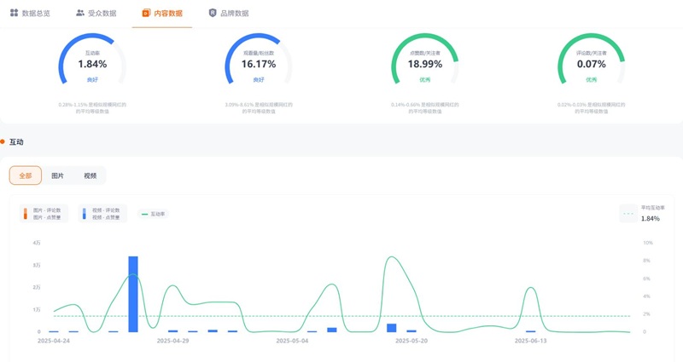
Task: Toggle the 平均互动率 dashed line legend
Action: tap(640, 214)
